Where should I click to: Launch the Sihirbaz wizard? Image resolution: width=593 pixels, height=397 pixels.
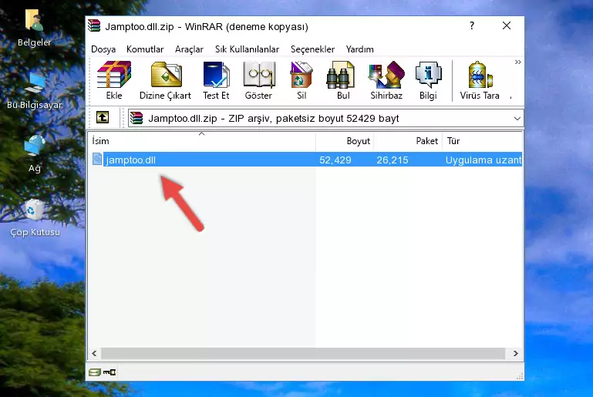pos(386,80)
